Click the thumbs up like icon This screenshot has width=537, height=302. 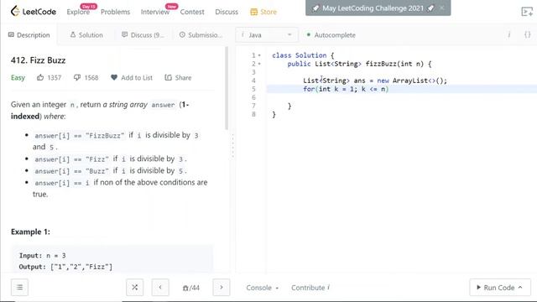40,77
